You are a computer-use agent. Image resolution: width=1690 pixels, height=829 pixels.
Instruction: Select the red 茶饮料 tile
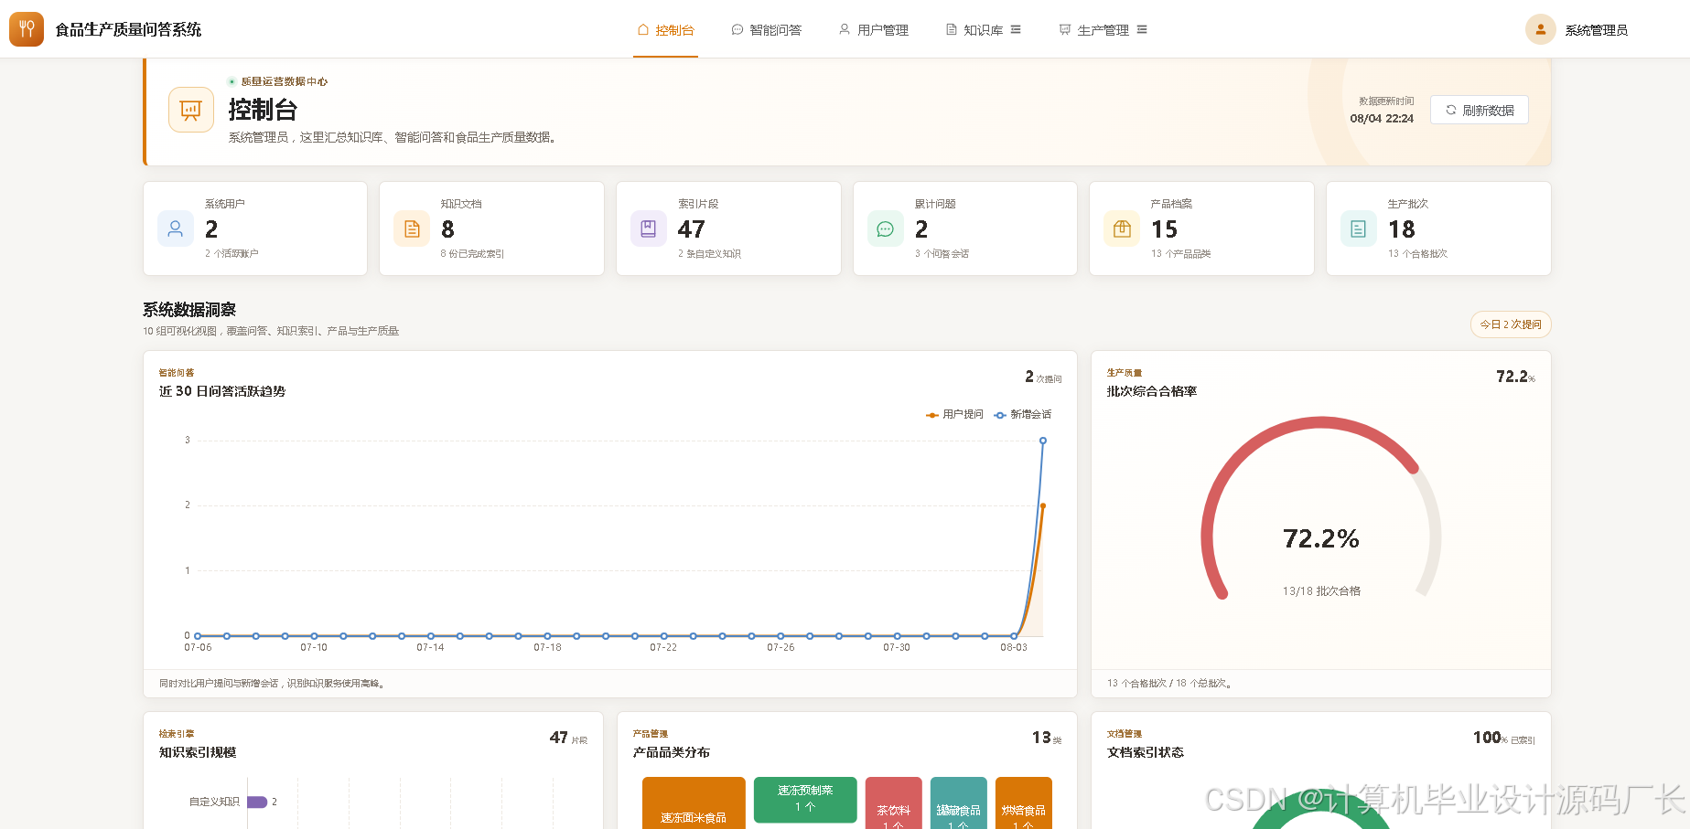894,803
